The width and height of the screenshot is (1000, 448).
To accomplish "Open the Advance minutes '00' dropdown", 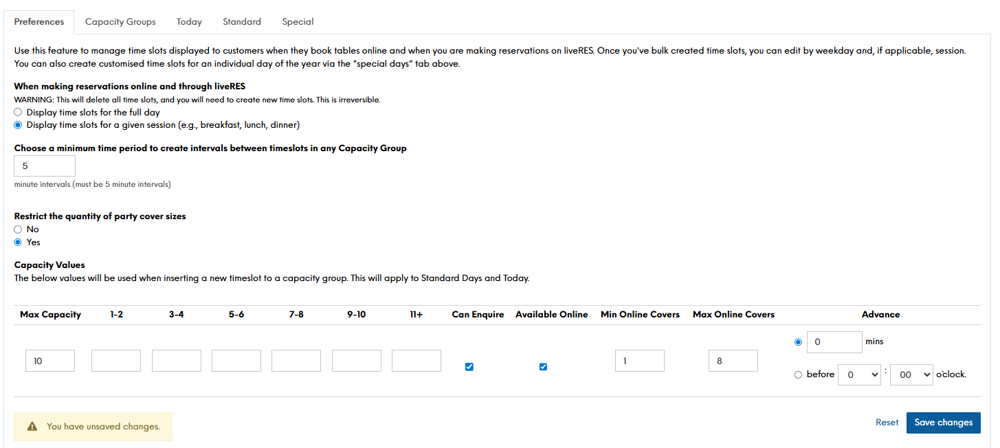I will point(911,374).
